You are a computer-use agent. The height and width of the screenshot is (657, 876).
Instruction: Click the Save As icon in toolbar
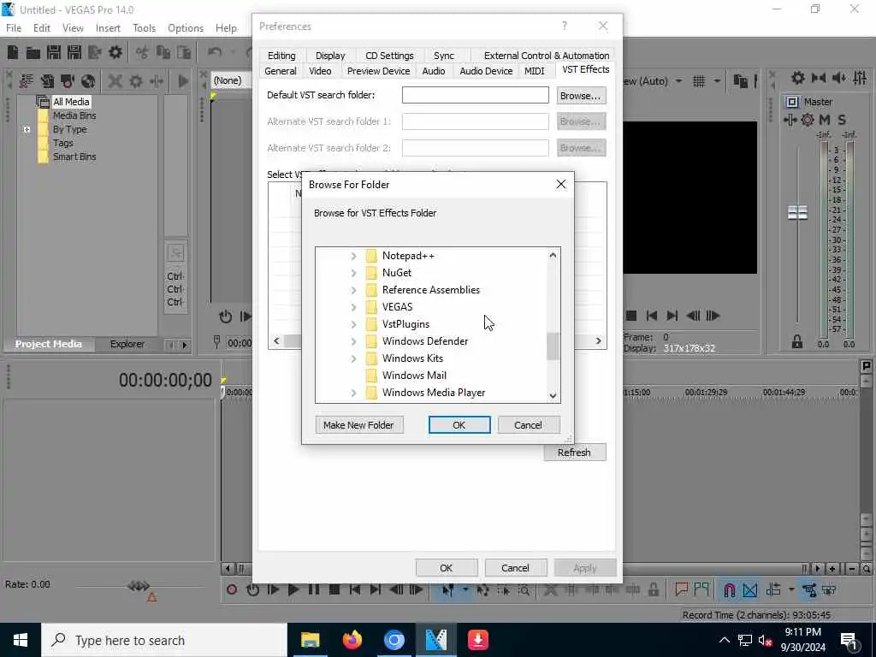pyautogui.click(x=74, y=52)
